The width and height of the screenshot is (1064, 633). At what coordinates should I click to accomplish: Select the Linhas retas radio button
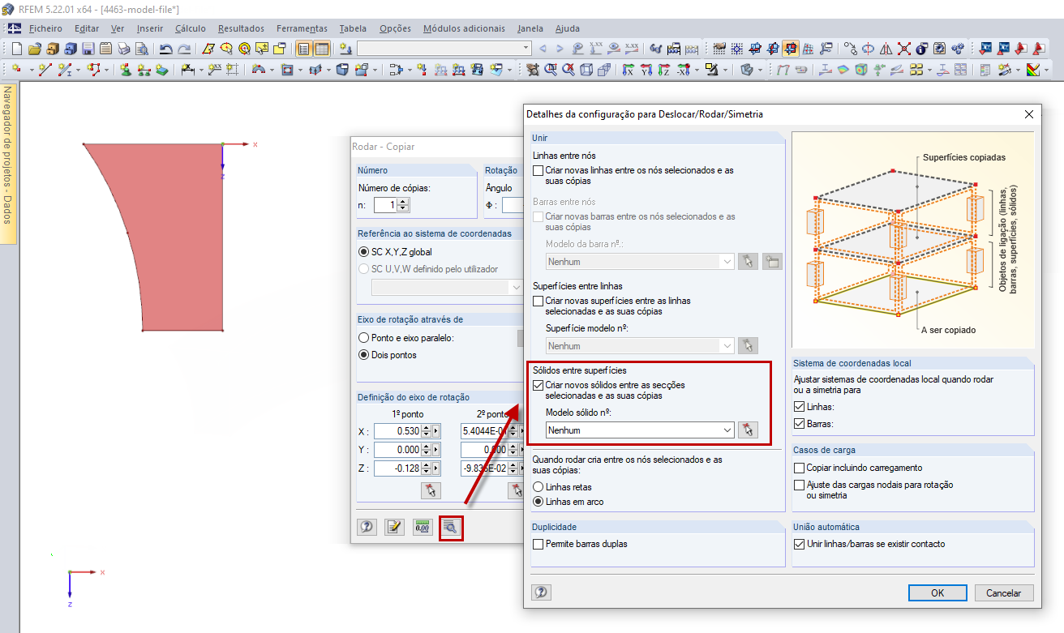tap(538, 487)
